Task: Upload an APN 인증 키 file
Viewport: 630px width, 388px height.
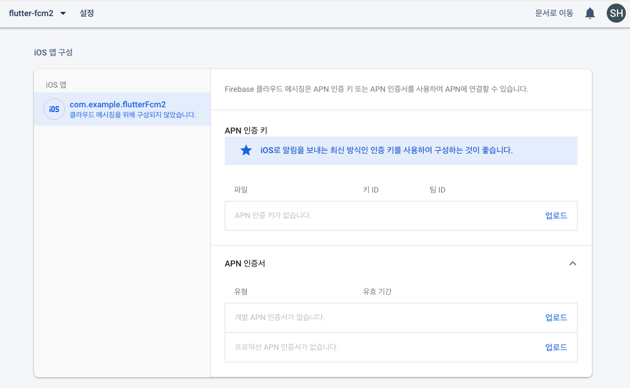Action: tap(556, 216)
